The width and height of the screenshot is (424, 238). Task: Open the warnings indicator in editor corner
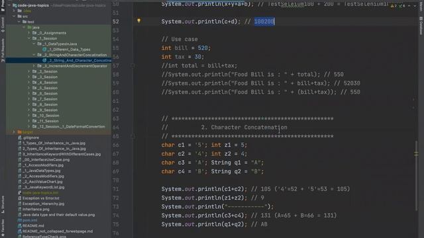click(x=394, y=6)
